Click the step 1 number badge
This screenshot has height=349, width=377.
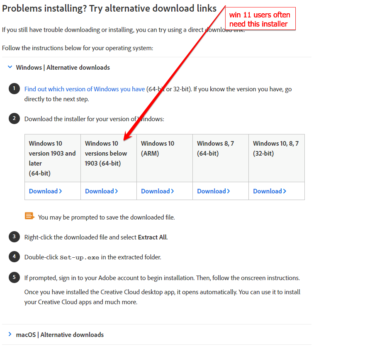click(x=14, y=89)
